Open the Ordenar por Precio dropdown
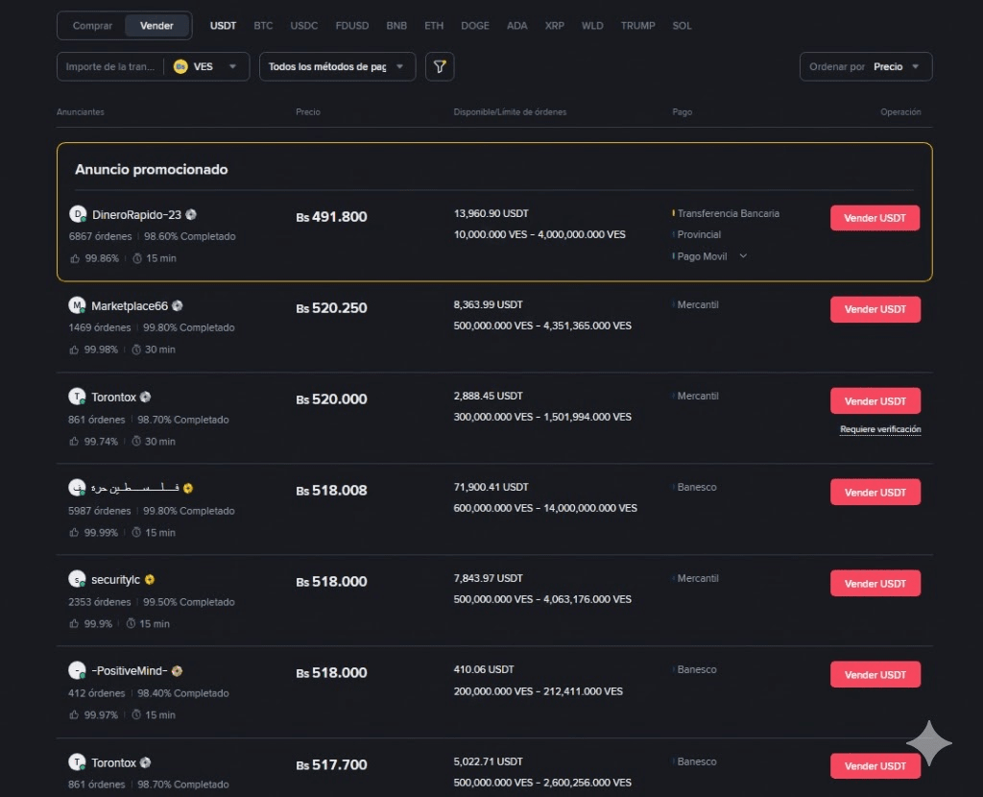Image resolution: width=983 pixels, height=797 pixels. click(x=865, y=67)
